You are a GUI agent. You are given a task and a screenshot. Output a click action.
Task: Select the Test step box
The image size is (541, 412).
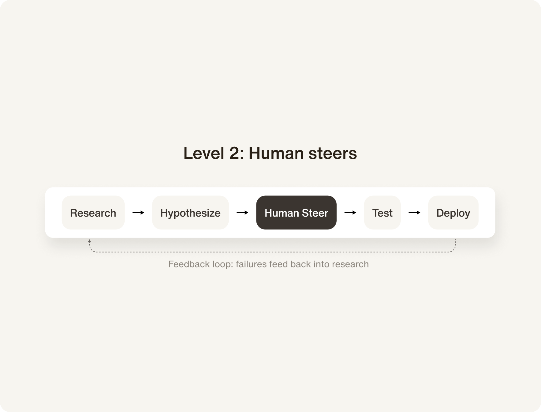[382, 213]
